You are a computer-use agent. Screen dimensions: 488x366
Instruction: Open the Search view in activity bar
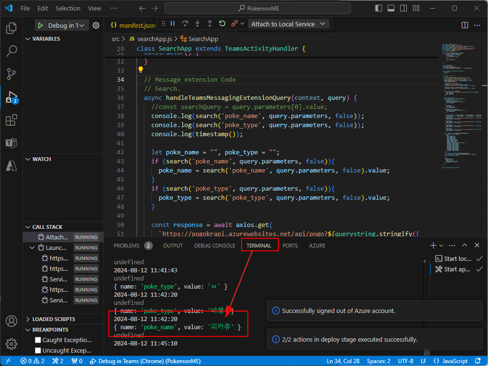click(11, 51)
